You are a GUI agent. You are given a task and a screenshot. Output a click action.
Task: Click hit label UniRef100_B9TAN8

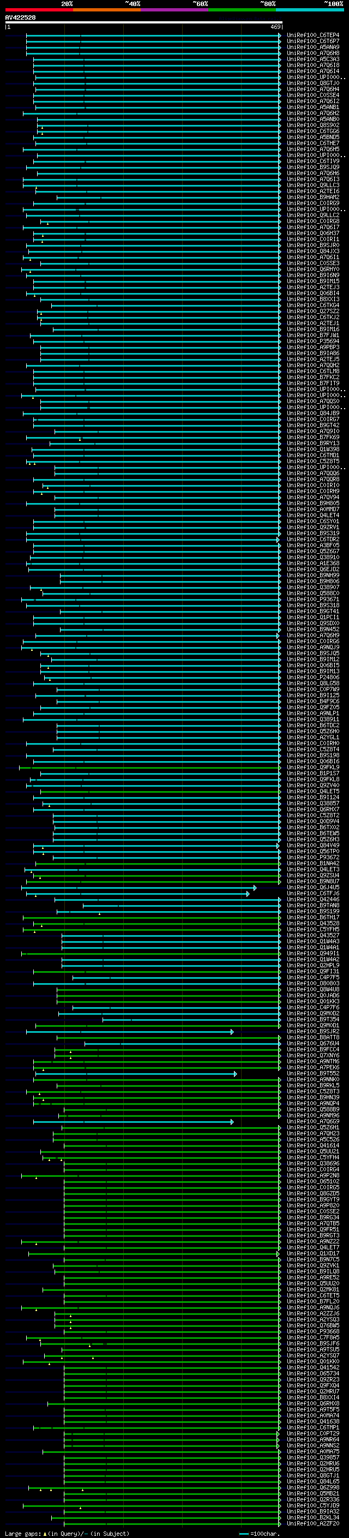(313, 905)
